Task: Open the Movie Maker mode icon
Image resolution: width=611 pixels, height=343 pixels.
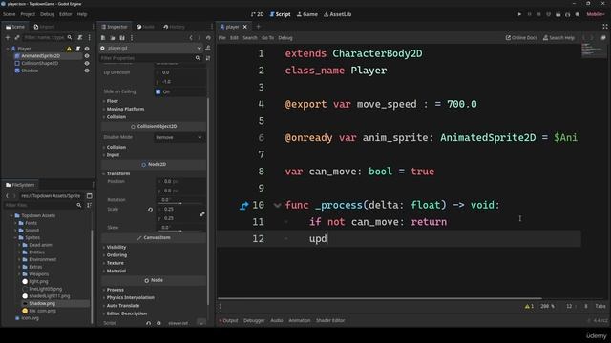Action: pos(578,14)
